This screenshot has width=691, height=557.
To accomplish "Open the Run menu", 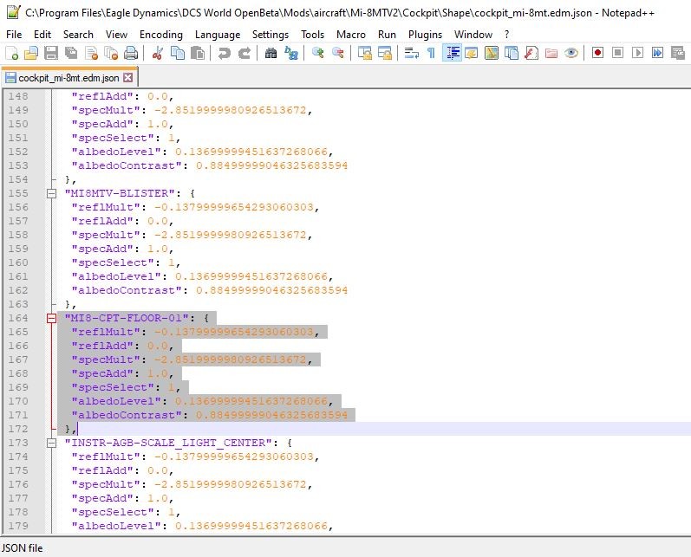I will (387, 35).
